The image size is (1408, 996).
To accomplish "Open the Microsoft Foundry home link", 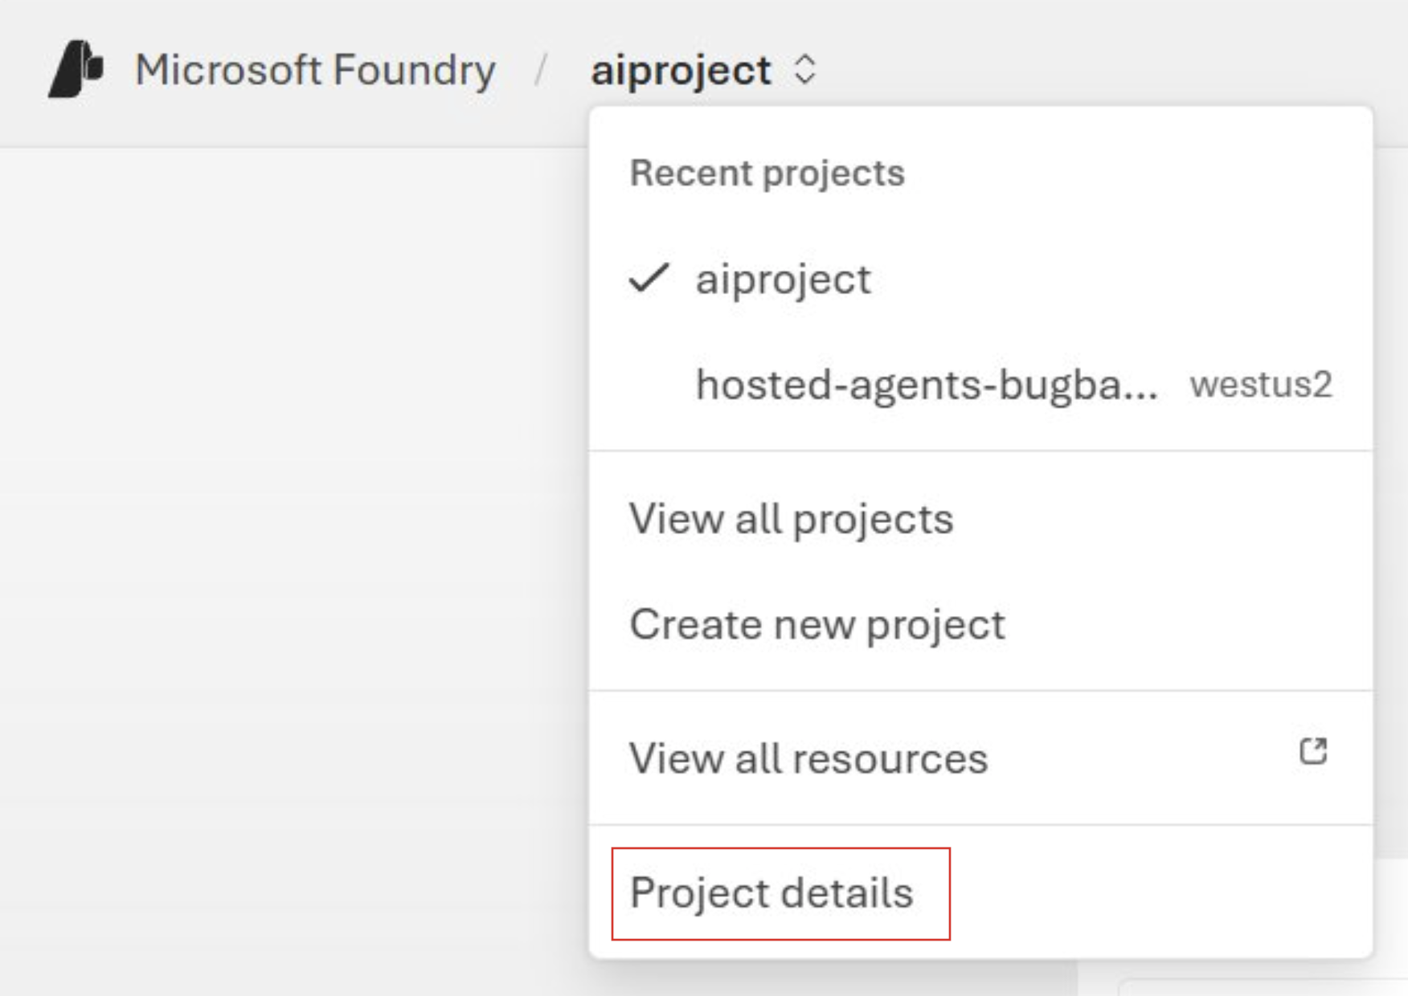I will click(314, 70).
